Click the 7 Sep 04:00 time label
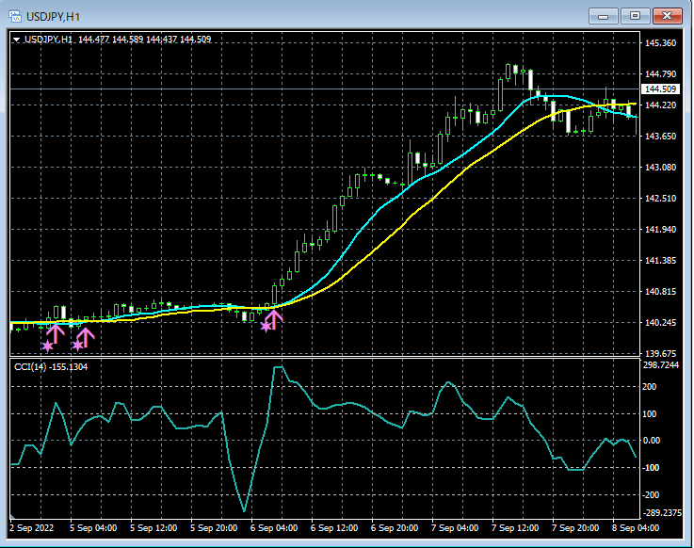Viewport: 694px width, 548px height. 455,527
